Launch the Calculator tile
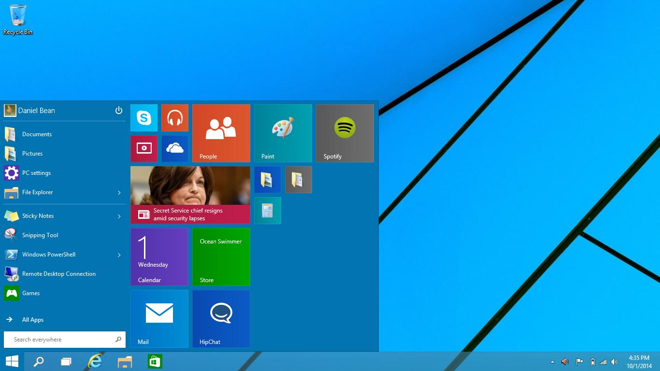Viewport: 660px width, 371px height. (x=268, y=211)
